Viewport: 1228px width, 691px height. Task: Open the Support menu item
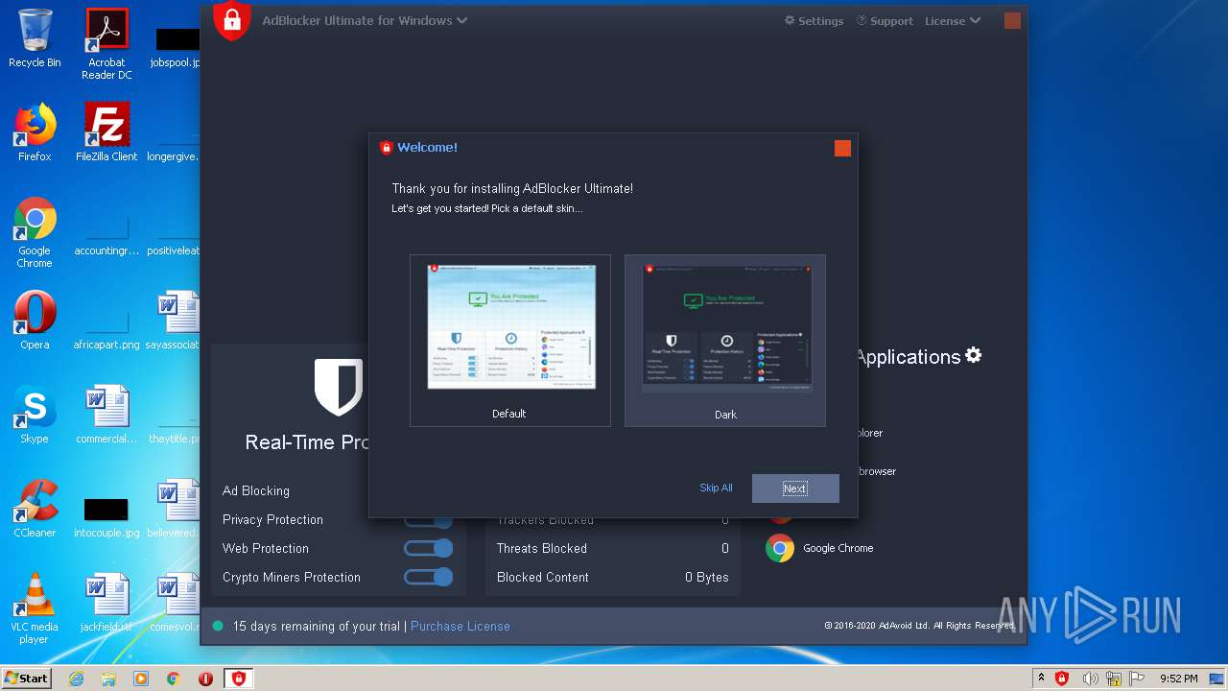(x=884, y=21)
